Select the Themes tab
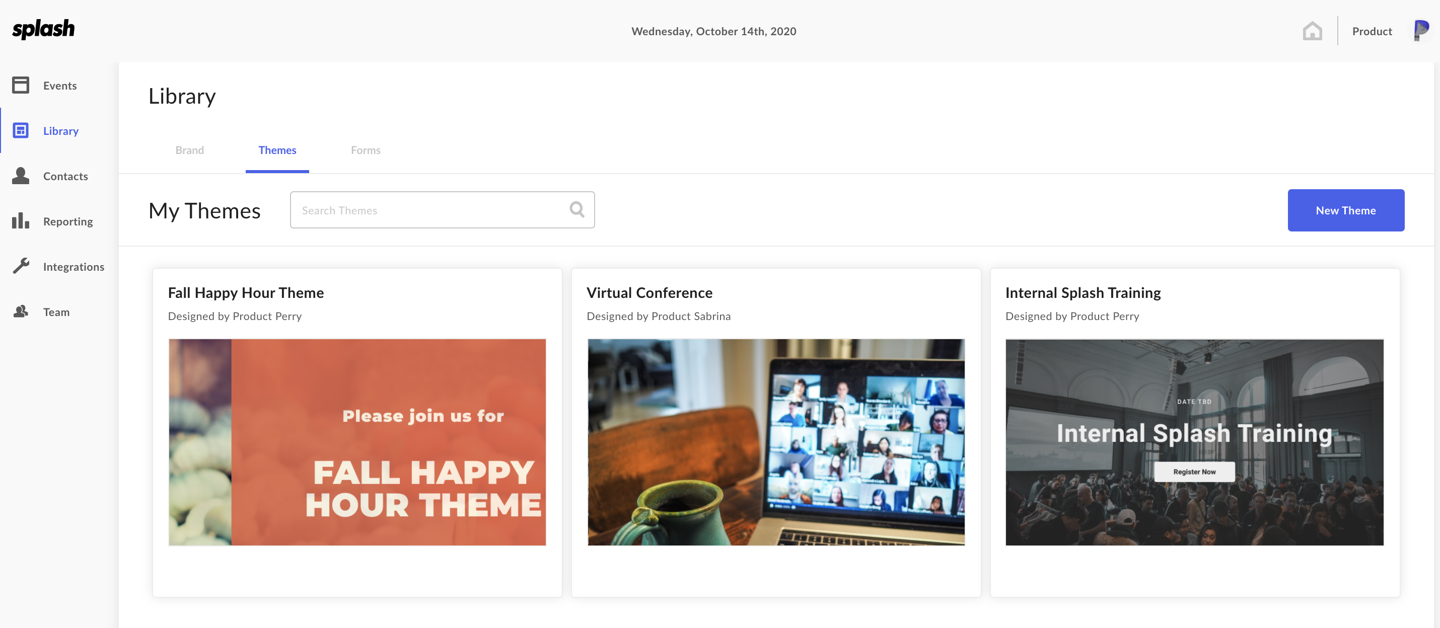The width and height of the screenshot is (1440, 628). pyautogui.click(x=277, y=150)
